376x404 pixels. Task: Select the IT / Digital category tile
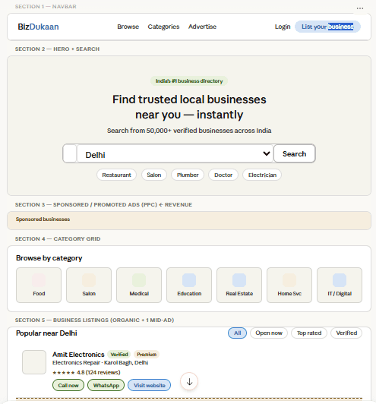[x=340, y=285]
